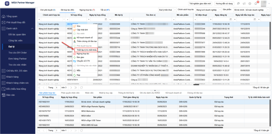
Task: Switch to the Phân quyền nhân viên tab
Action: [70, 93]
